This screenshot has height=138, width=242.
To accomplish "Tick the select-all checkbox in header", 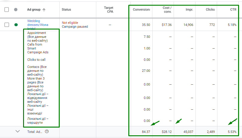I will (7, 10).
